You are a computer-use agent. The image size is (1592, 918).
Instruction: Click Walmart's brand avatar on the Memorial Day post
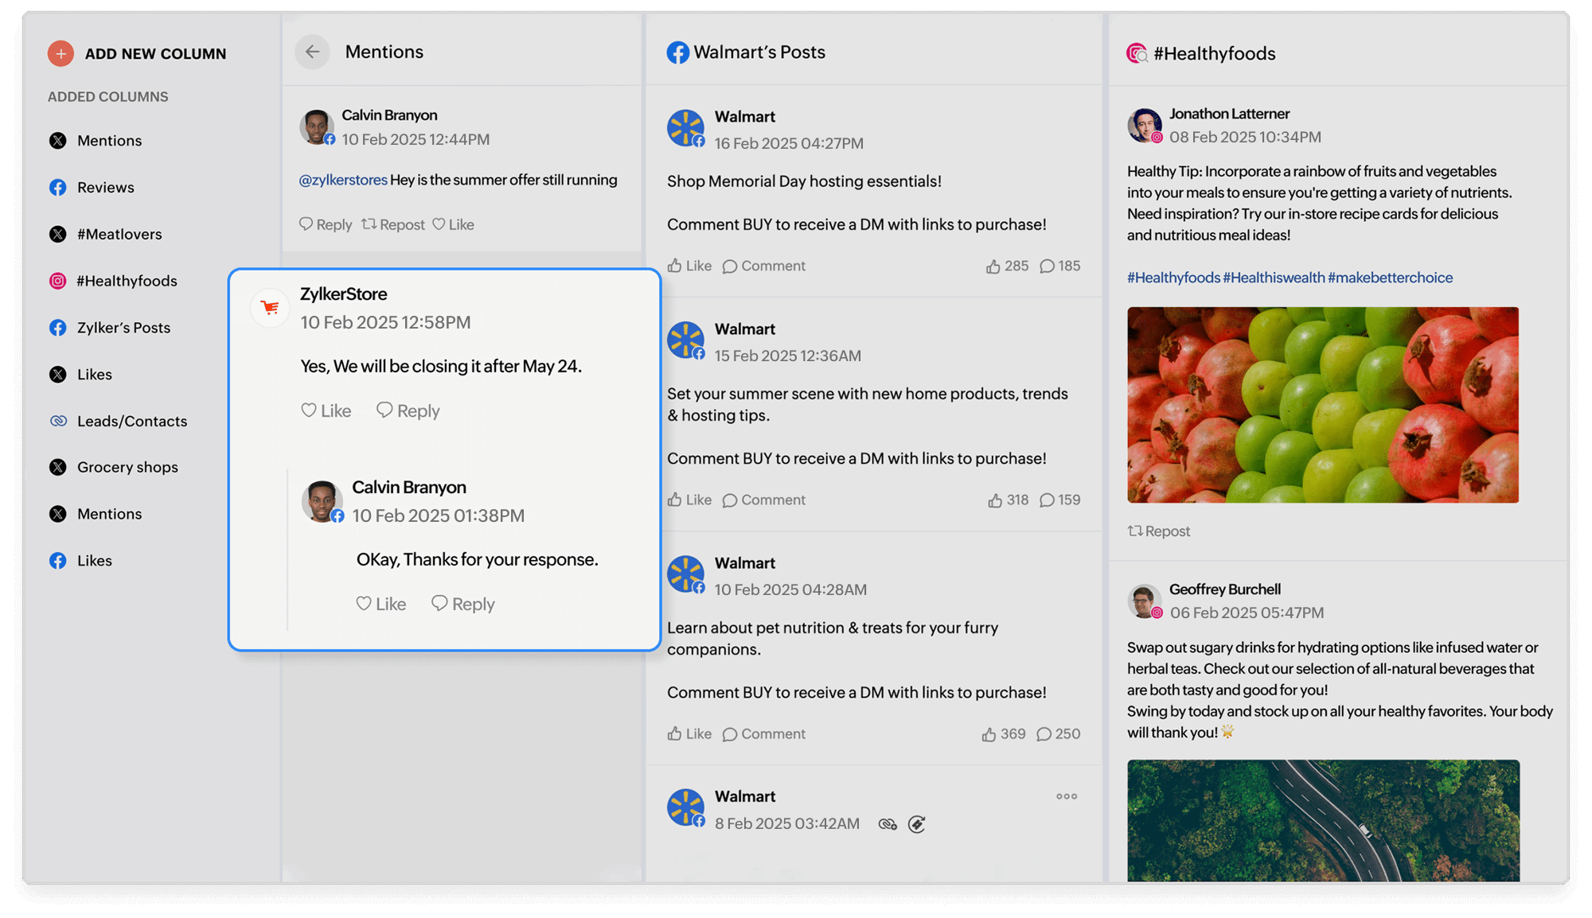point(685,128)
